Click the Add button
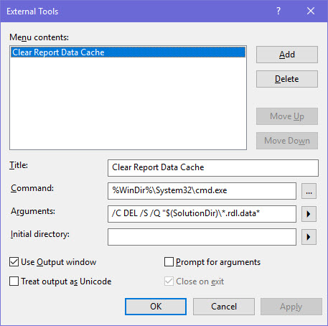328x326 pixels. coord(287,55)
